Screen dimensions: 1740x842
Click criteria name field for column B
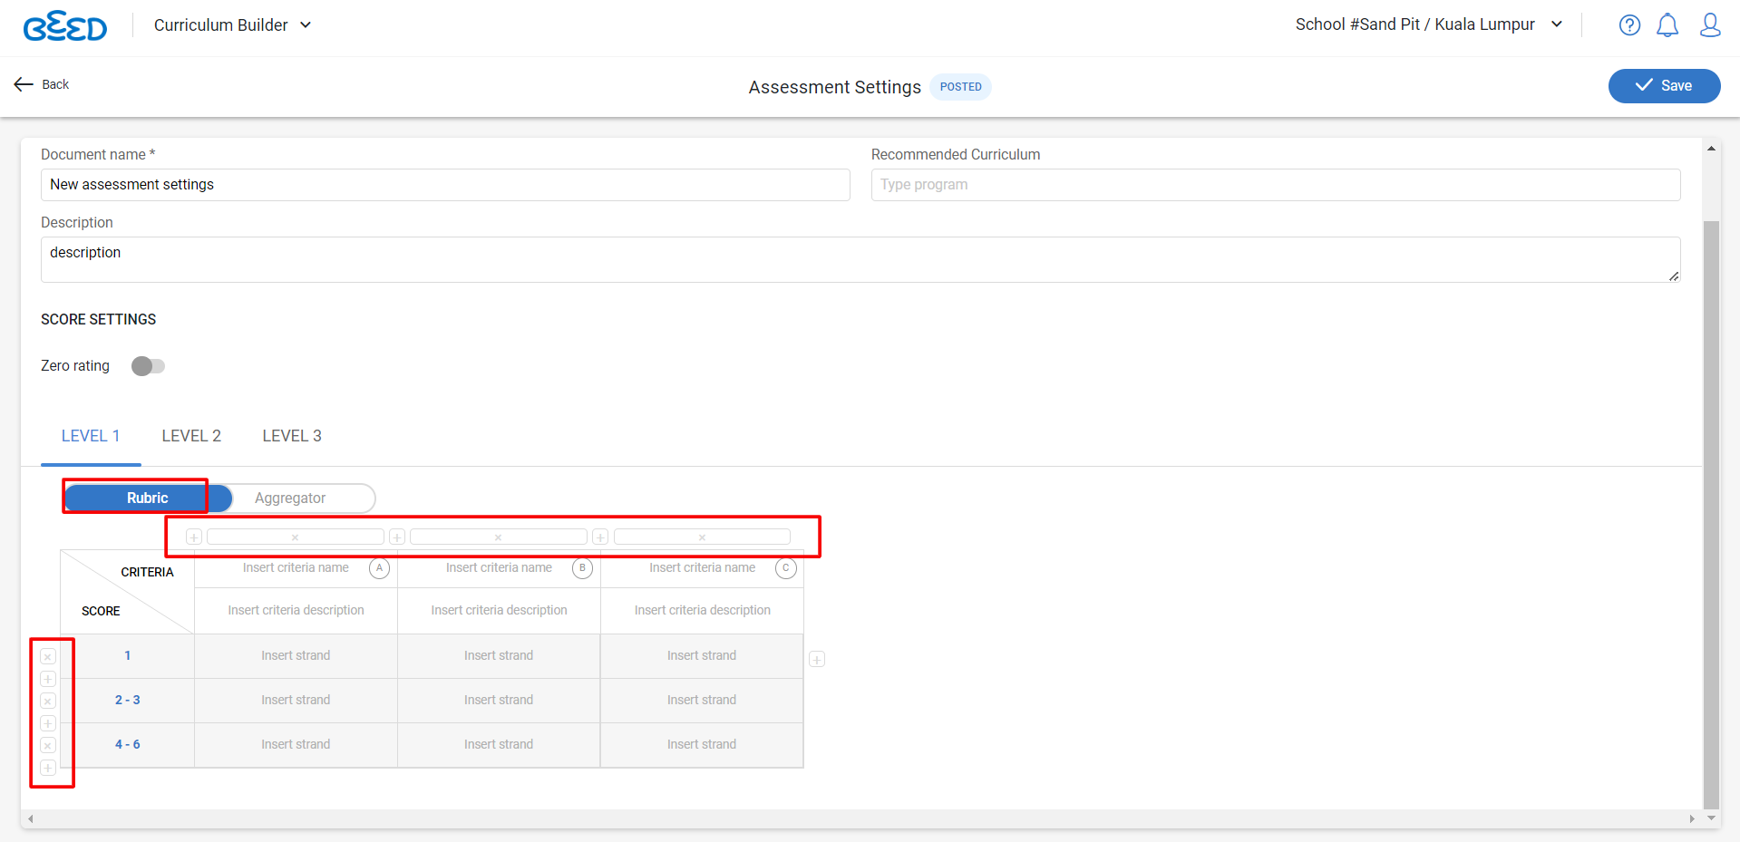(x=499, y=568)
